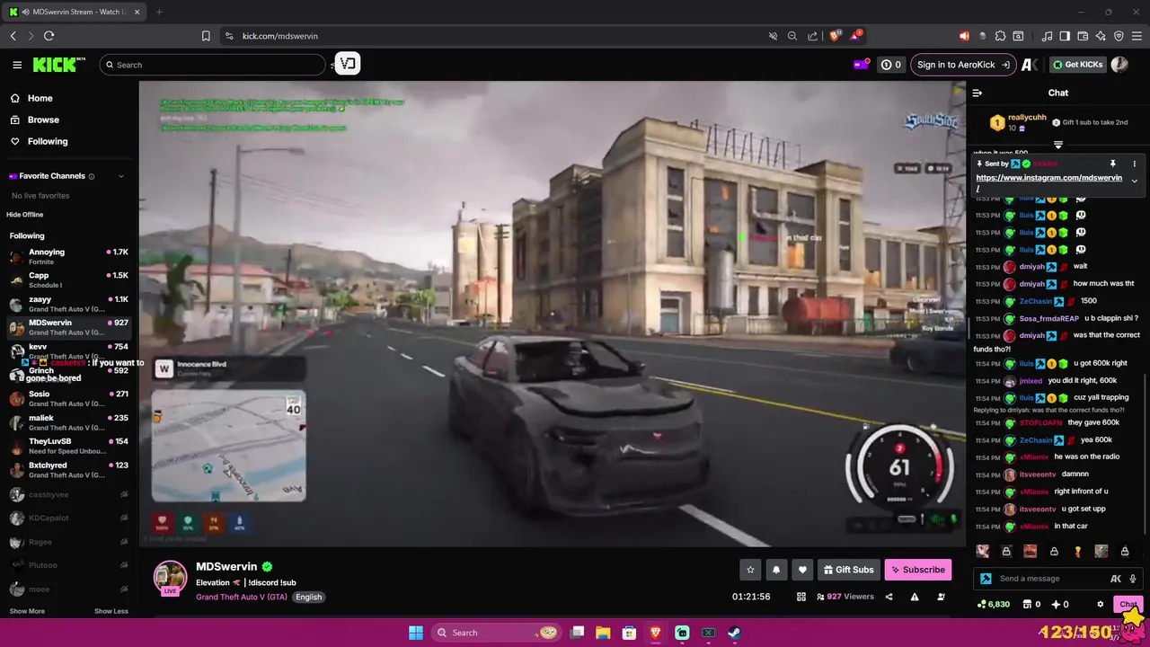Open the hamburger menu beside the Kick logo
This screenshot has height=647, width=1150.
point(17,65)
